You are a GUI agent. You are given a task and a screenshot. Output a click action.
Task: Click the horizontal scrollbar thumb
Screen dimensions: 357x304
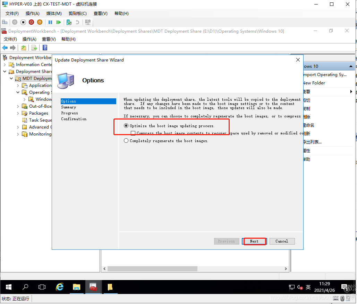pyautogui.click(x=152, y=269)
